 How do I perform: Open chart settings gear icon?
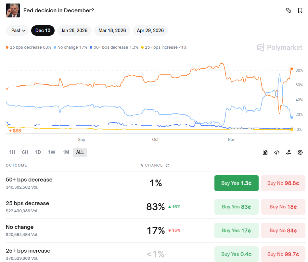[x=300, y=152]
